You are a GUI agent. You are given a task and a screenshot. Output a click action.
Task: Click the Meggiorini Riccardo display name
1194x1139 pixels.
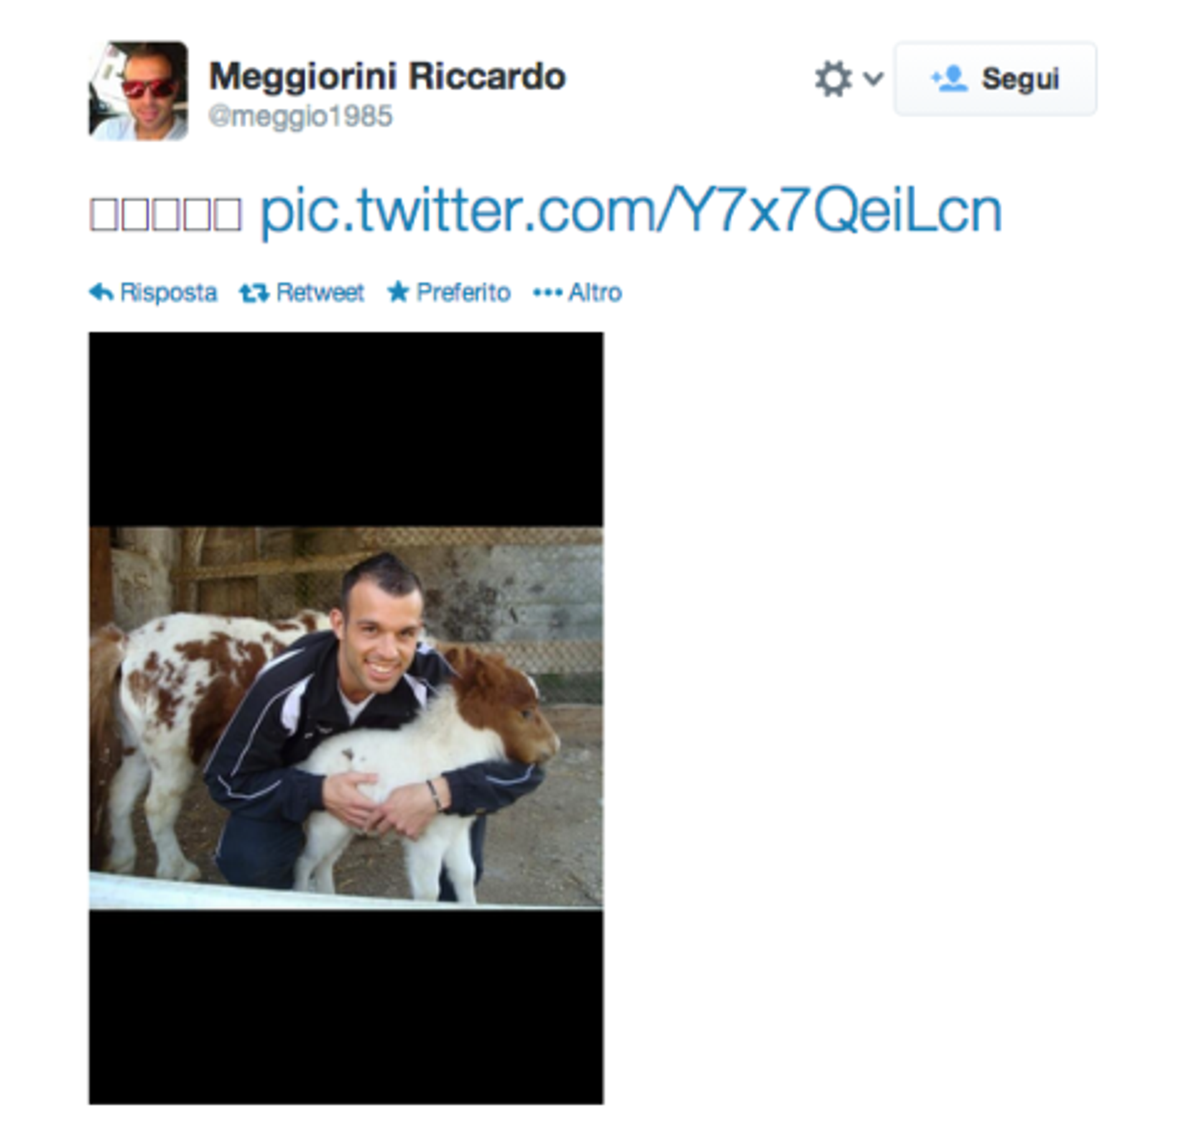[x=387, y=76]
